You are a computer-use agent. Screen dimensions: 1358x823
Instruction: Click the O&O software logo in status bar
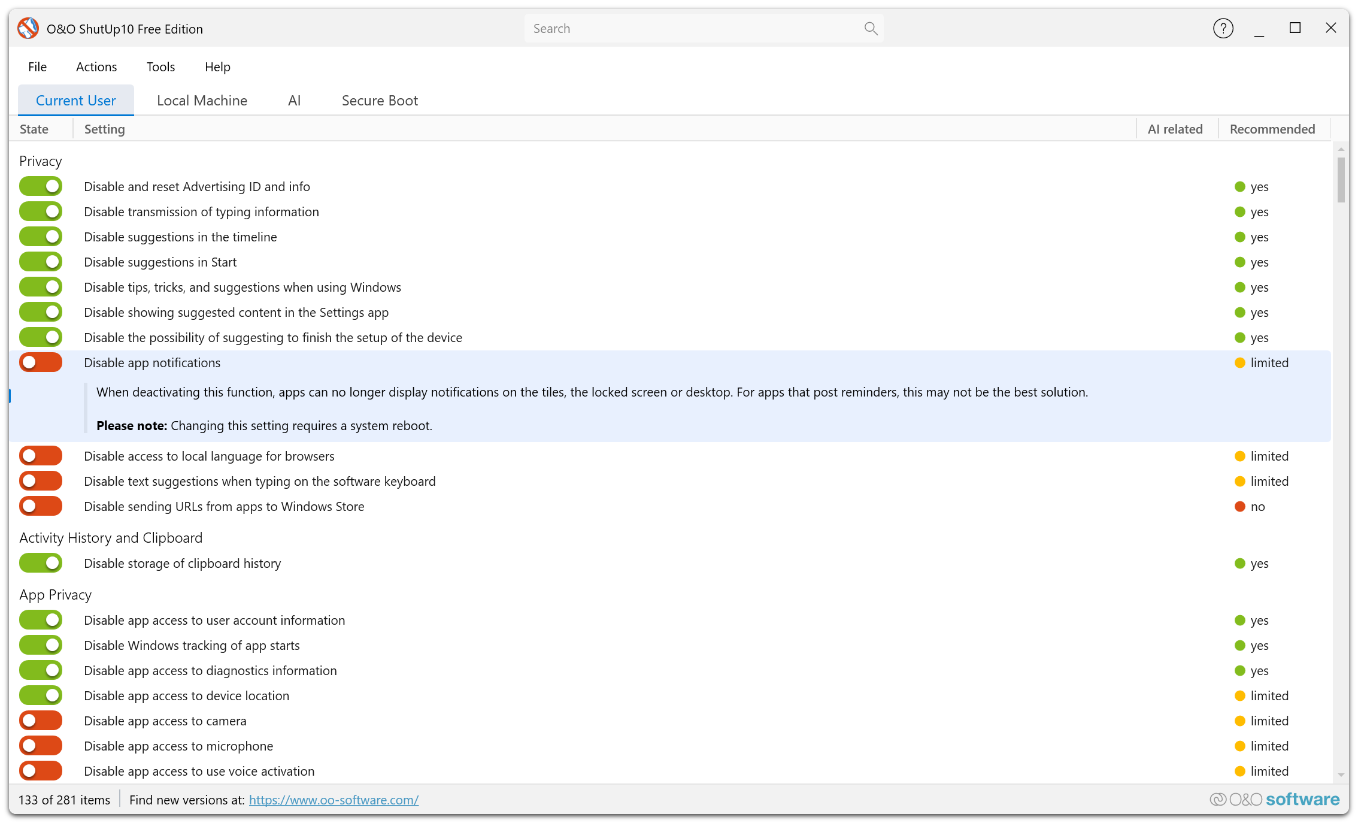(x=1275, y=799)
